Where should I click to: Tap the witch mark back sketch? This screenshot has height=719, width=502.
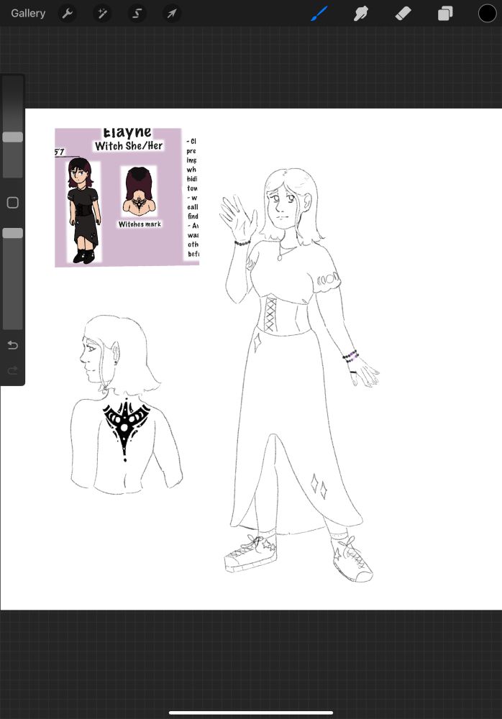(x=126, y=404)
